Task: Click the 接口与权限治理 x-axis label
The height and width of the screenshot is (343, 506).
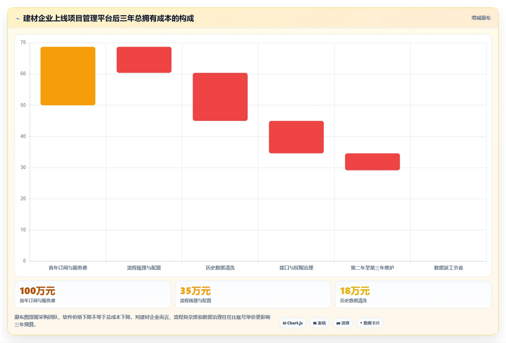Action: point(296,268)
